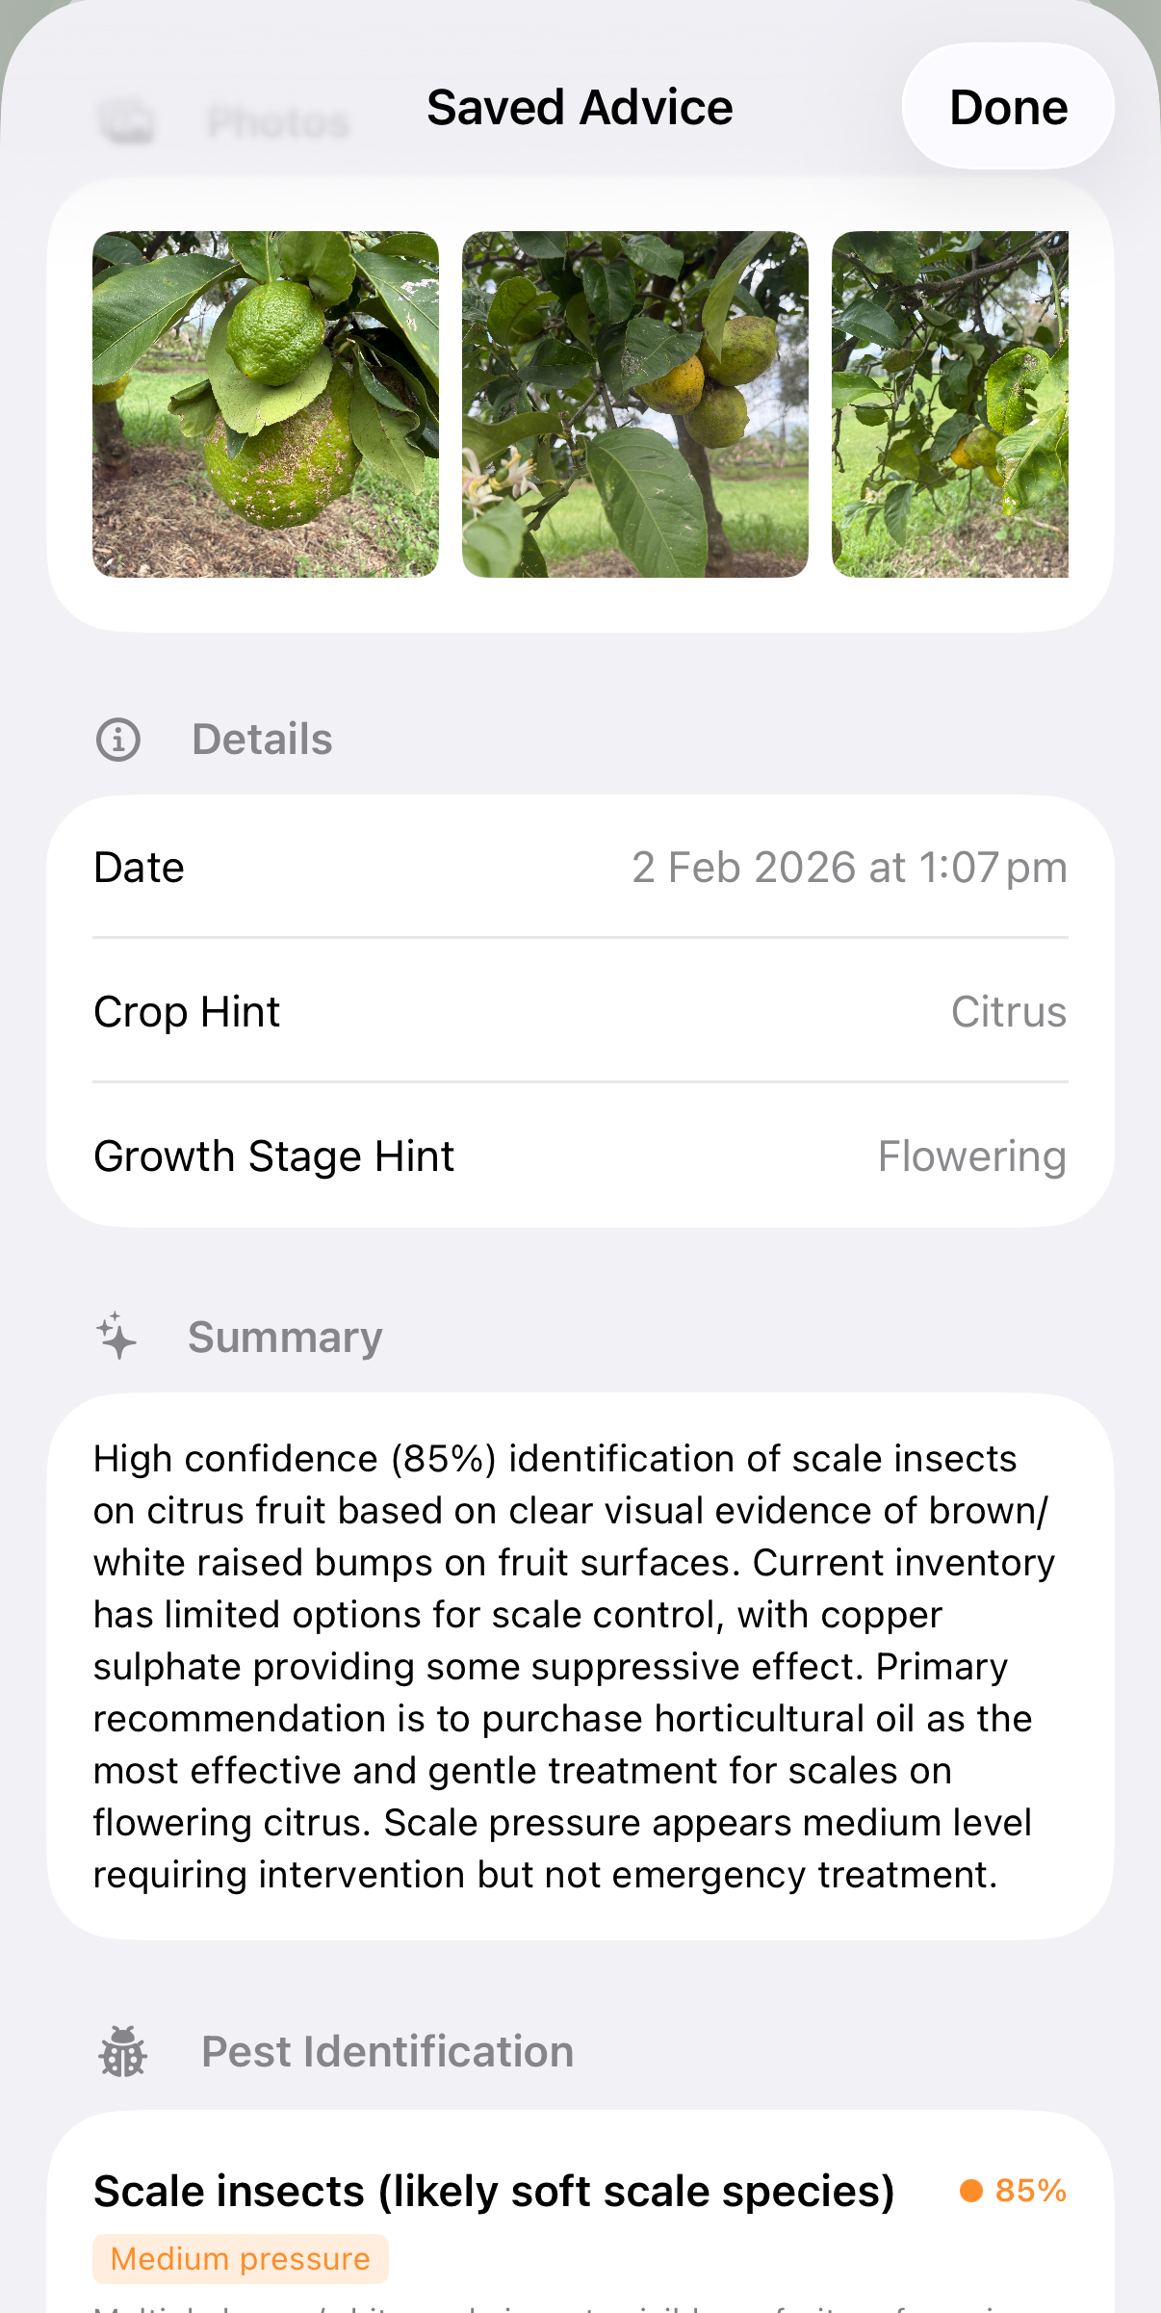Expand the Pest Identification section
Viewport: 1161px width, 2313px height.
pos(387,2051)
